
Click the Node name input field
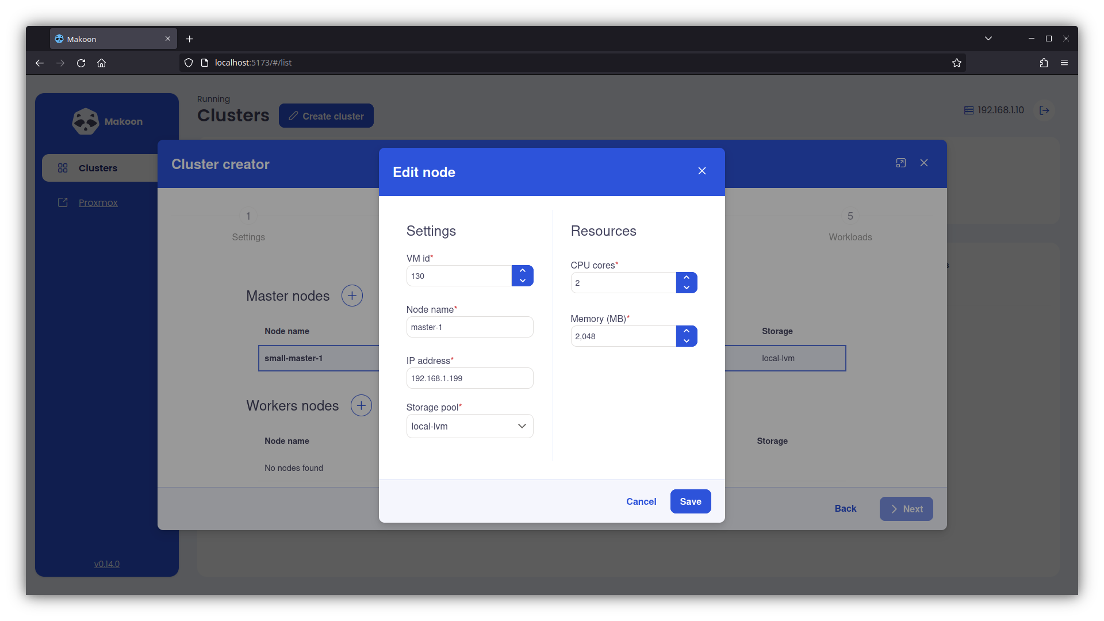469,327
